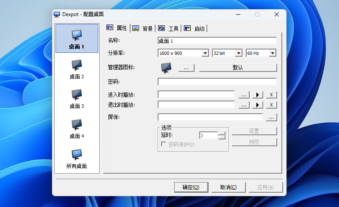Screen dimensions: 339x207
Task: Browse for 管理器图标 icon file
Action: click(x=186, y=68)
